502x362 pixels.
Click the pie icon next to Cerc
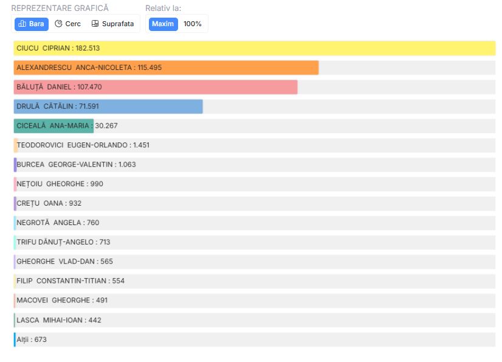pos(58,24)
